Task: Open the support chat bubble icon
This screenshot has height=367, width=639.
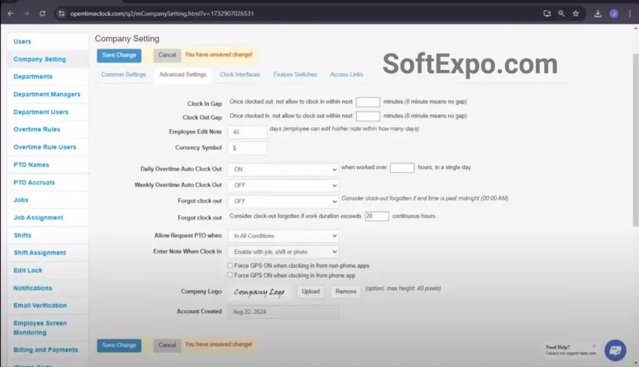Action: click(x=615, y=350)
